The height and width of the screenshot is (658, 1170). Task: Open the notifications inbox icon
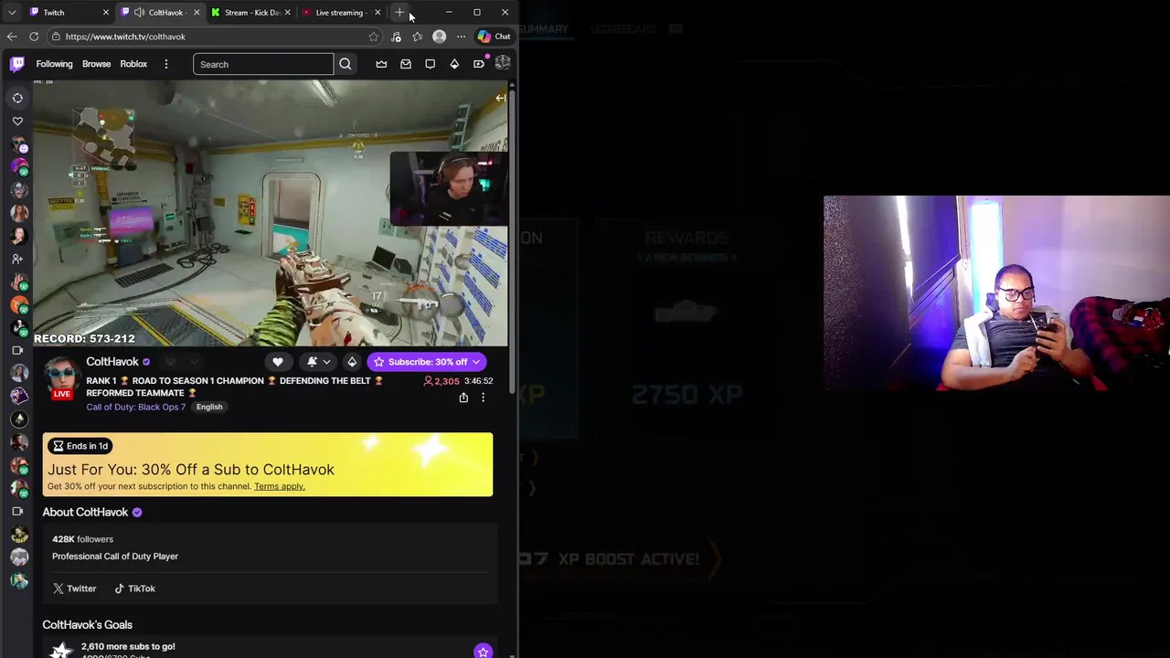pyautogui.click(x=406, y=64)
